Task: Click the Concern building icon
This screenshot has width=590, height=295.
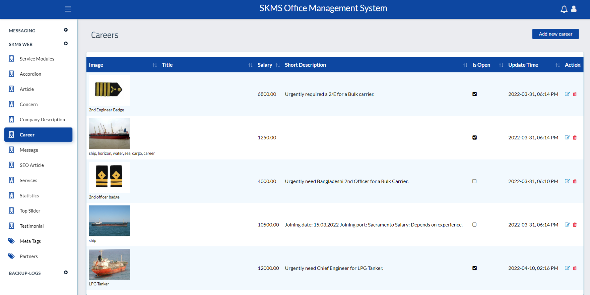Action: click(11, 104)
